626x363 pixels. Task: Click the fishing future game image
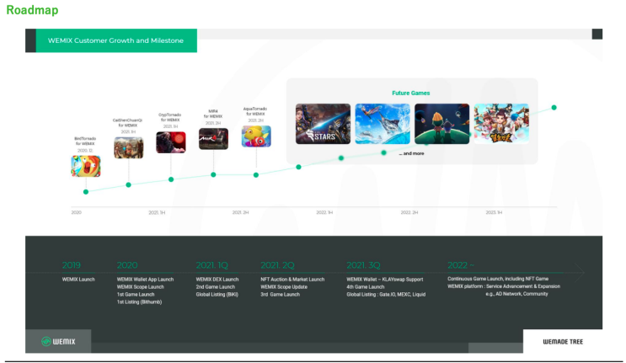coord(383,124)
